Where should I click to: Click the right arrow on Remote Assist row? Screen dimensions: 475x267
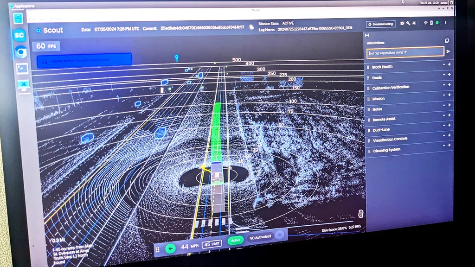[449, 115]
